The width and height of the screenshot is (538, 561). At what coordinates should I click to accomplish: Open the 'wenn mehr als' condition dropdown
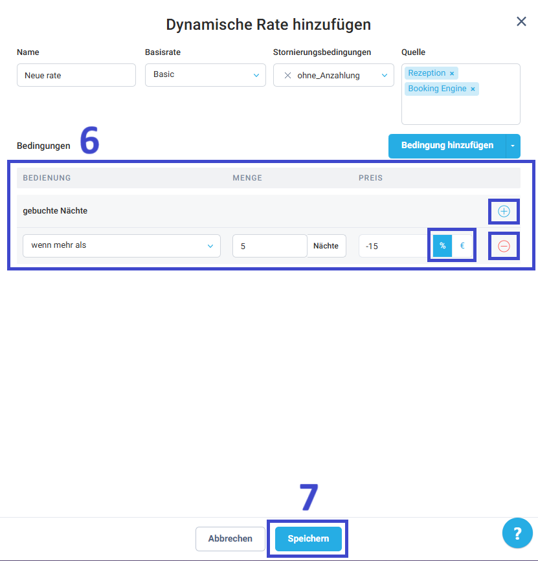click(121, 246)
